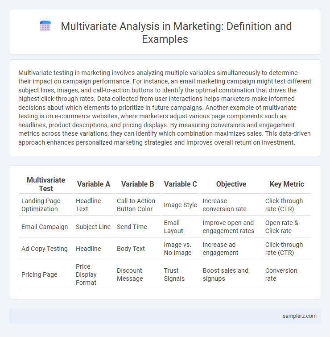Select the 'Boost sales and signups' cell
This screenshot has height=337, width=330.
(x=231, y=274)
